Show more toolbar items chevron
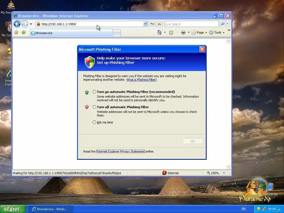The height and width of the screenshot is (213, 284). (x=229, y=30)
